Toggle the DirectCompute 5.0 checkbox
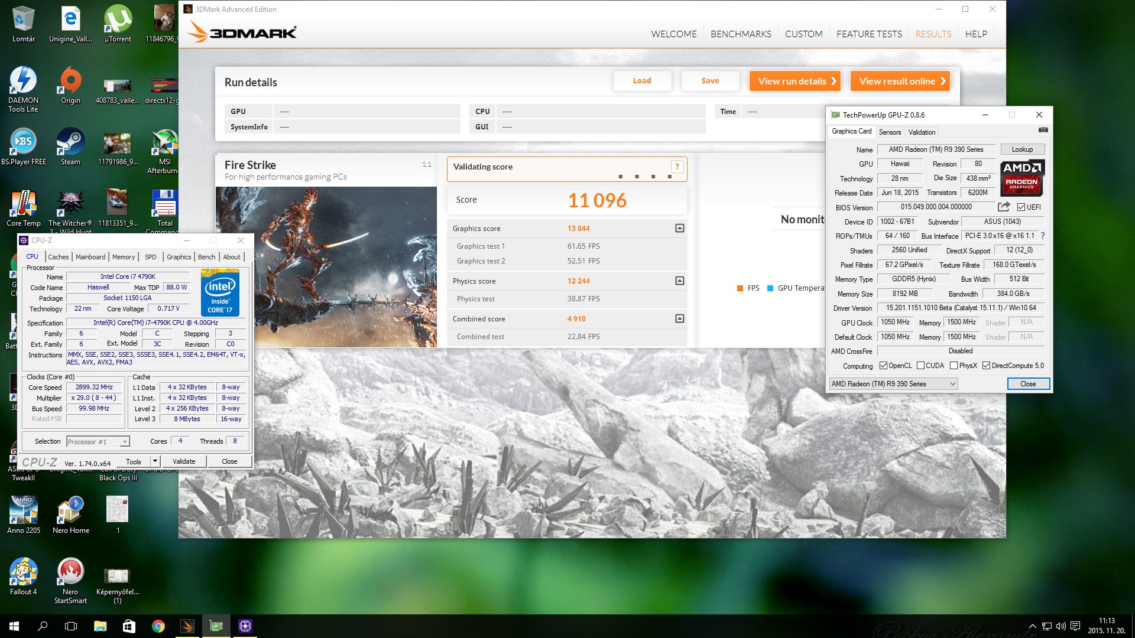The height and width of the screenshot is (638, 1135). point(986,366)
